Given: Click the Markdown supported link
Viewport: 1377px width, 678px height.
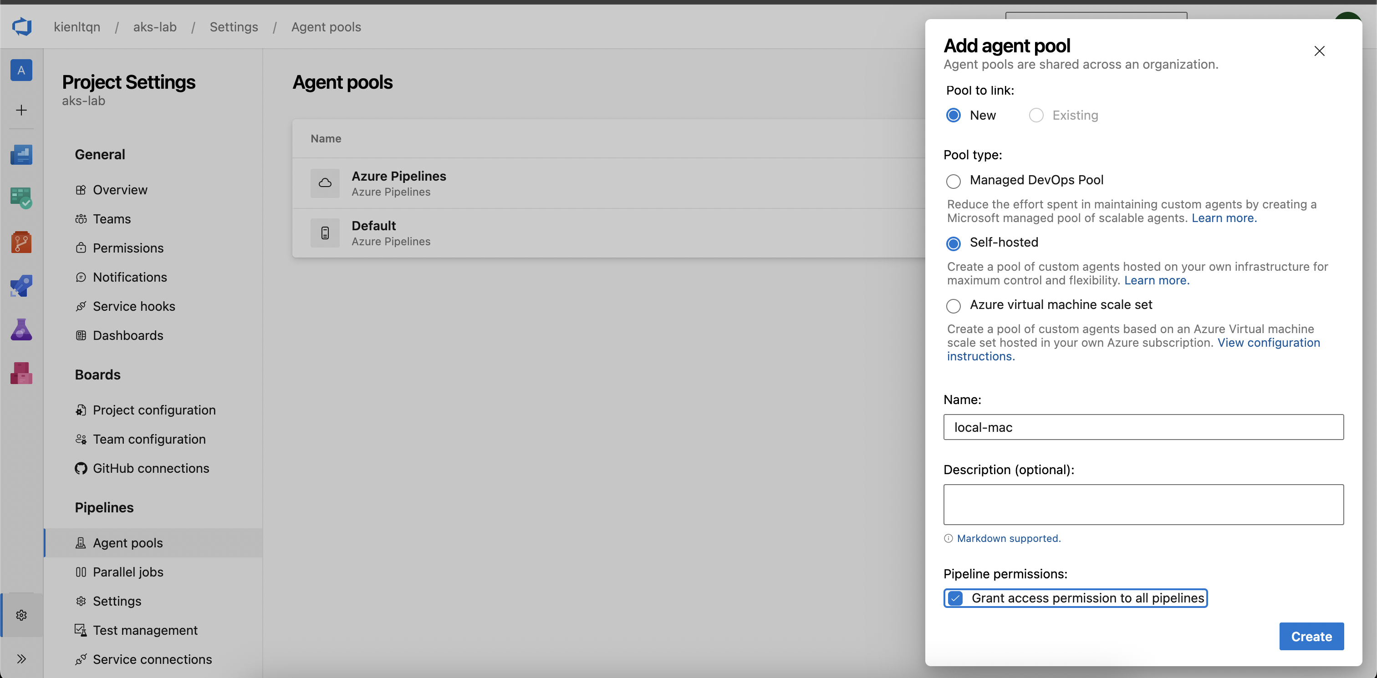Looking at the screenshot, I should 1009,539.
